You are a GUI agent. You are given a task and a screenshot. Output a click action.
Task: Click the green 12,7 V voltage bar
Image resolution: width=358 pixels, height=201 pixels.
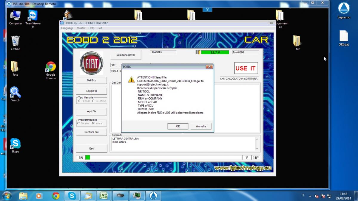[x=215, y=52]
